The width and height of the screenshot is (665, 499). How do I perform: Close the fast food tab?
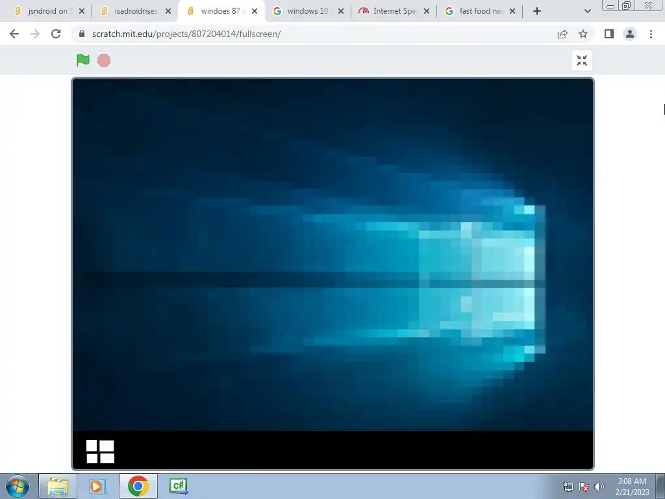click(x=512, y=11)
